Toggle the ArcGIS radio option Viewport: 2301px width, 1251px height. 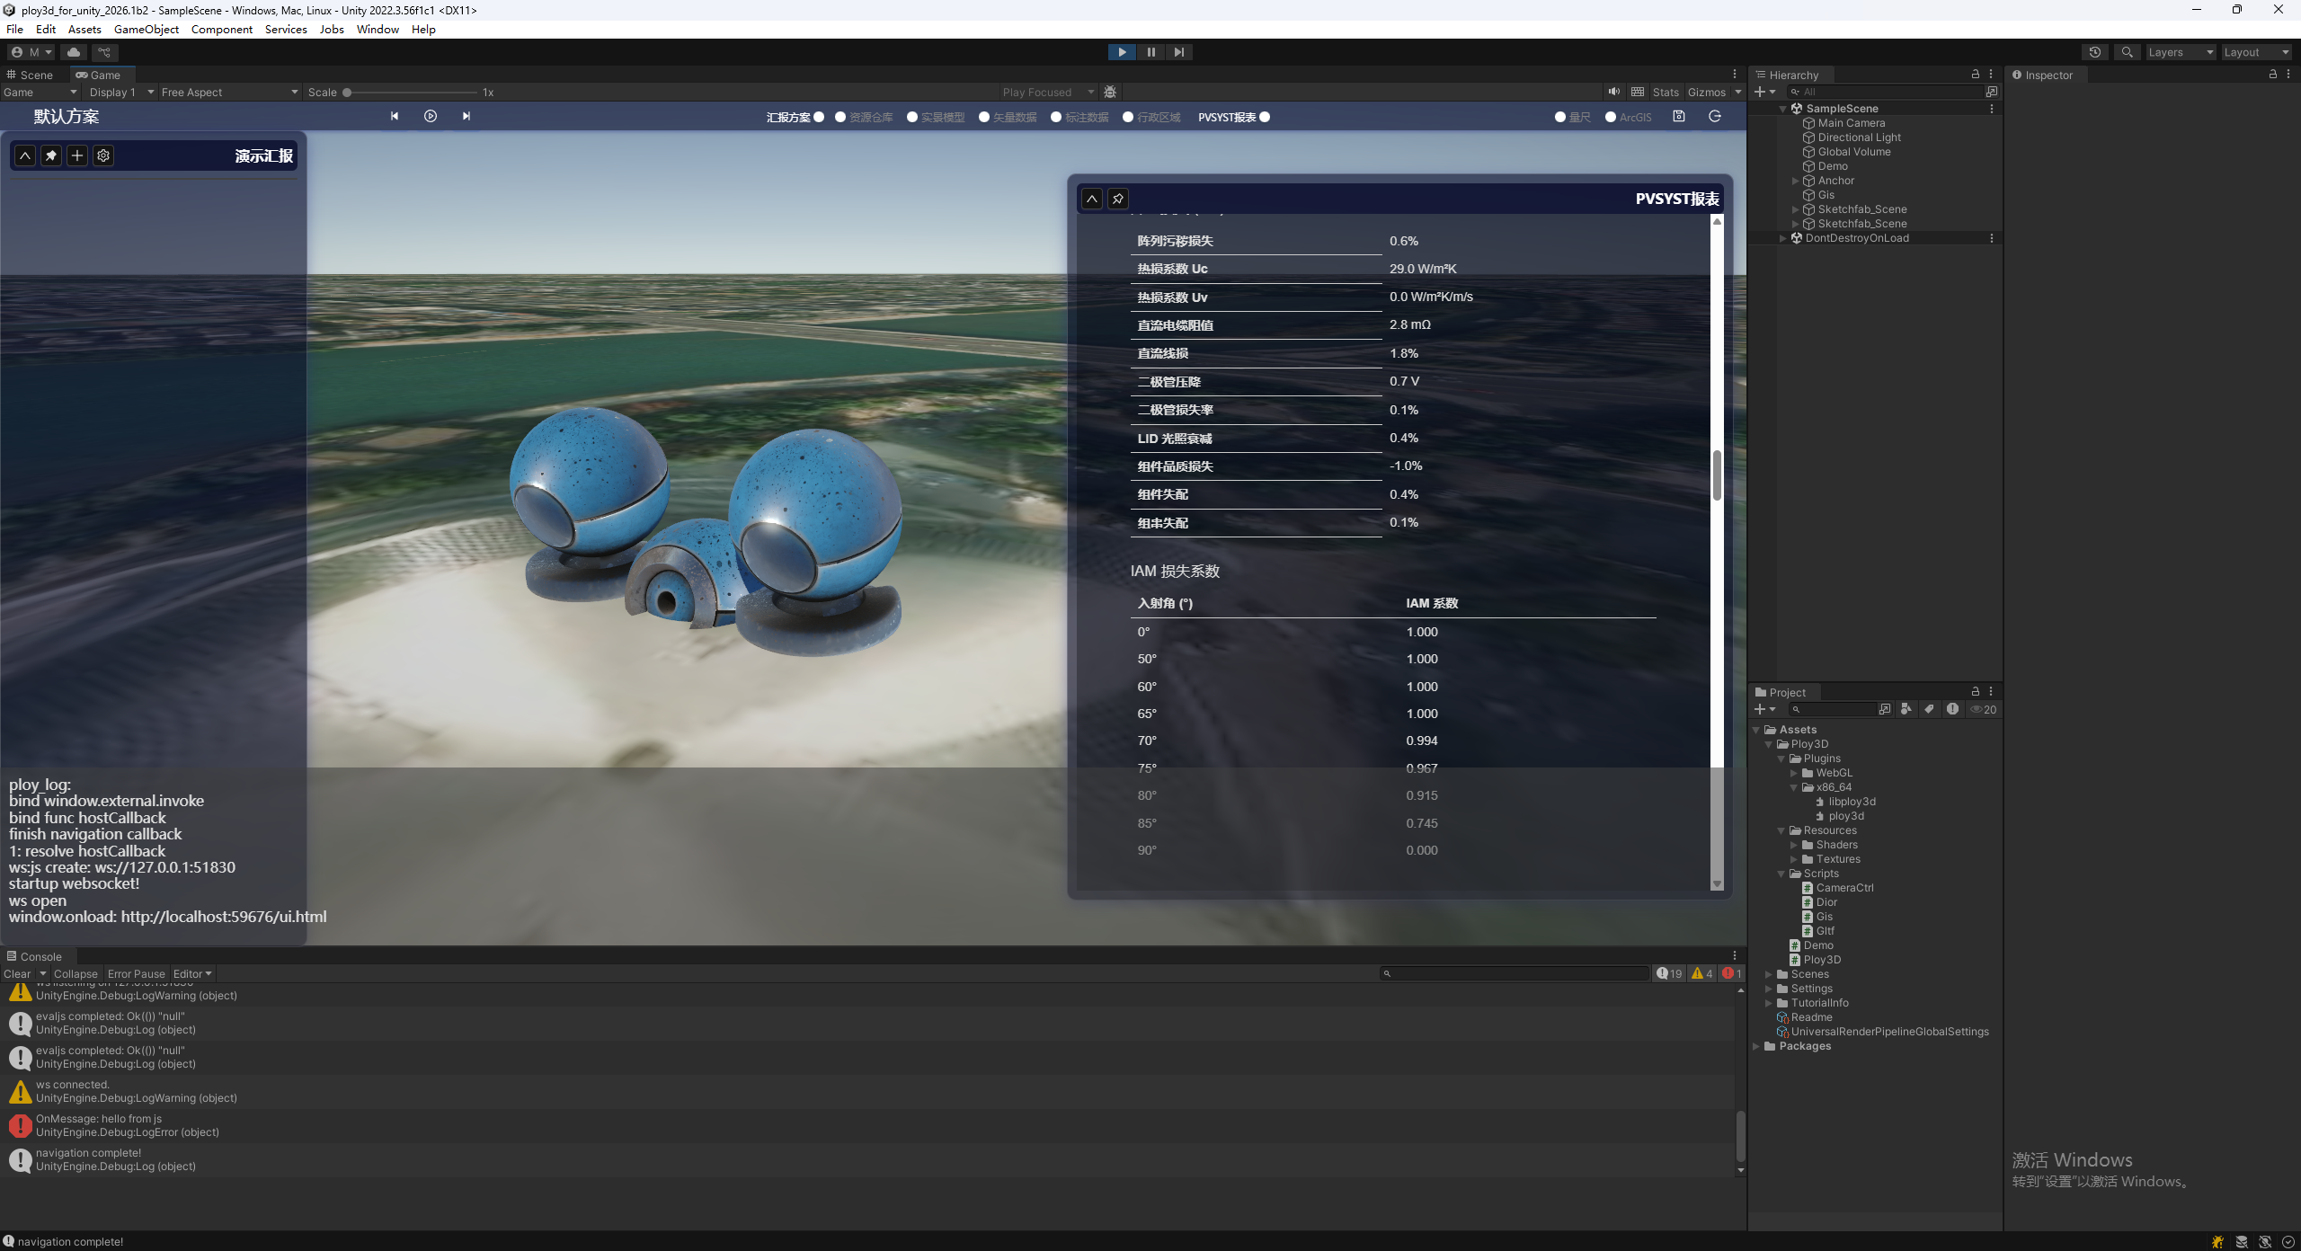(1611, 117)
